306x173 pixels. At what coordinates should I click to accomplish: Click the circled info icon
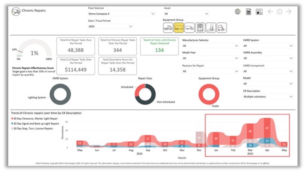click(279, 12)
